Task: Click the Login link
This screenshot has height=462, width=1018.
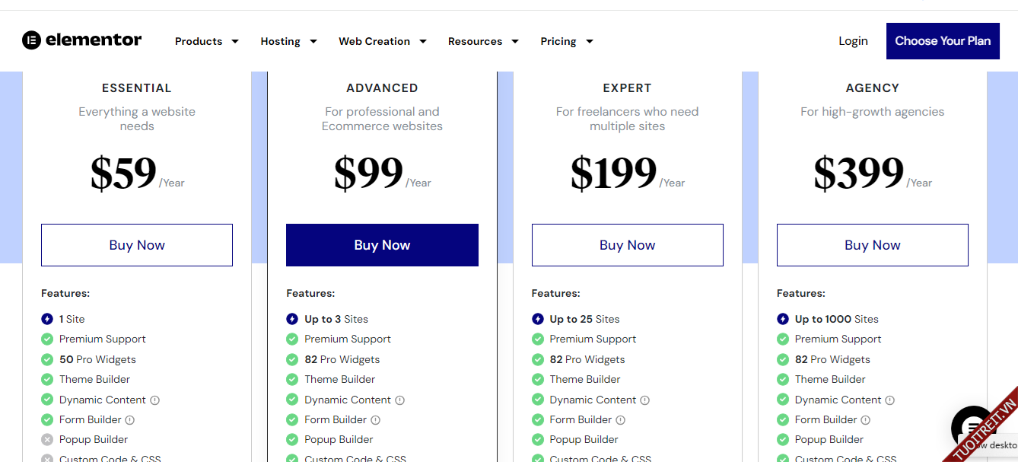Action: [x=853, y=41]
